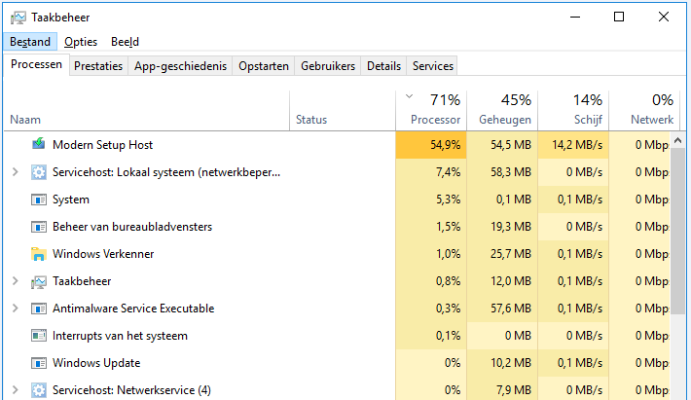Expand Servicehost: Netwerkservice (4) group

click(15, 390)
